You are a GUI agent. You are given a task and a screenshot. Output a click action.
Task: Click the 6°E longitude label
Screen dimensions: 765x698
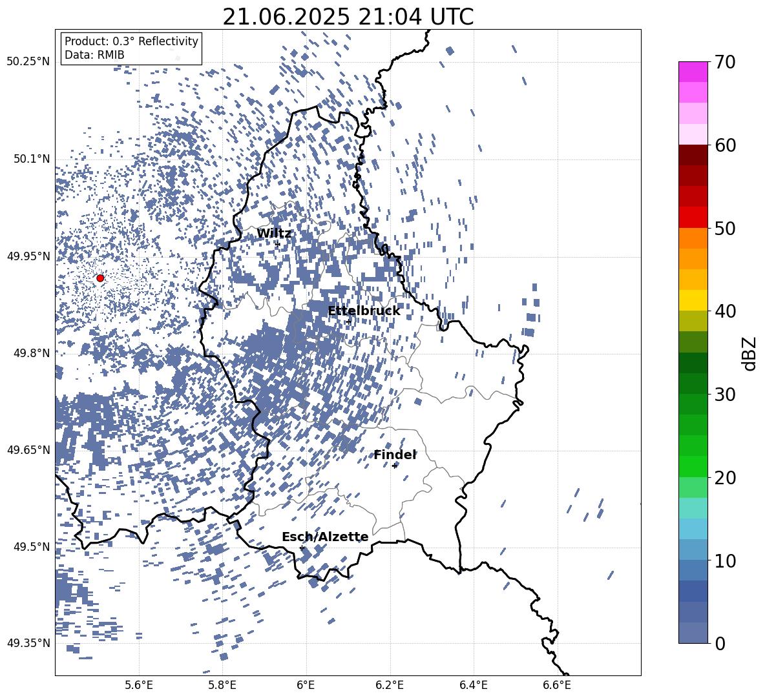[306, 685]
